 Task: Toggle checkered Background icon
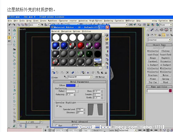pos(107,43)
